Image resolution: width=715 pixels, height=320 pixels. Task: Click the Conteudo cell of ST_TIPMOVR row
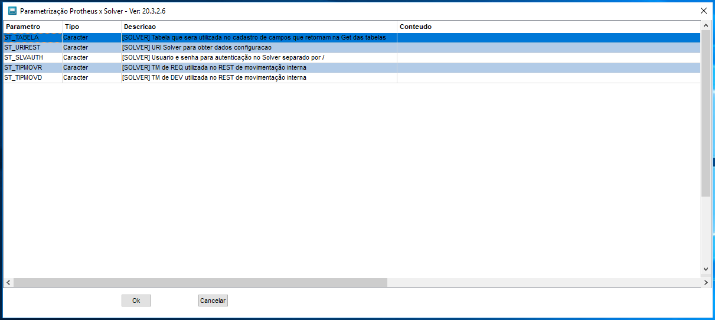click(x=549, y=67)
